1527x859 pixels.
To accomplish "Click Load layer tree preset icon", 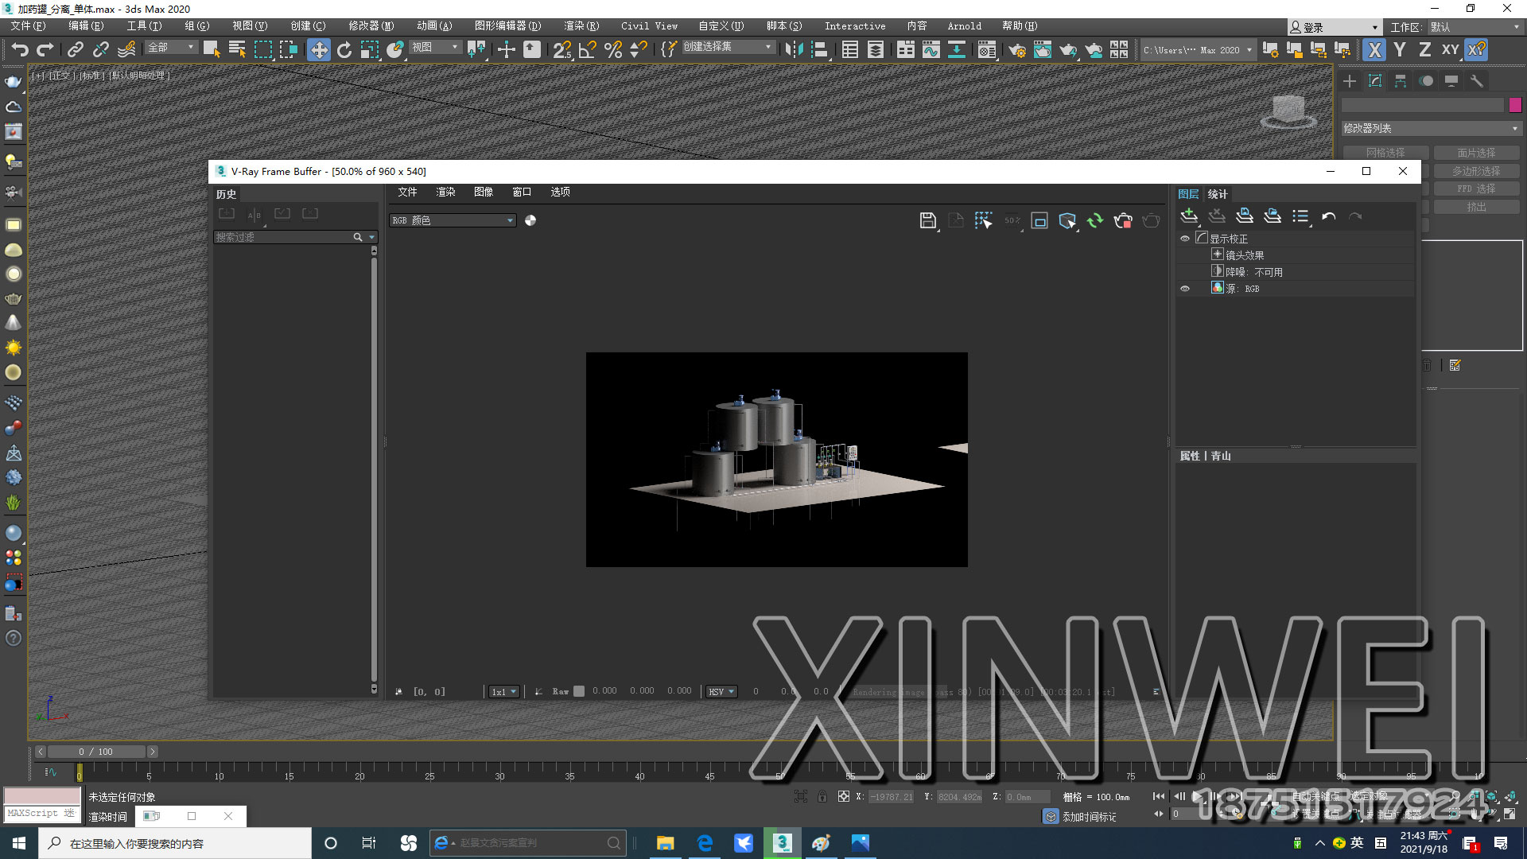I will [x=1272, y=216].
